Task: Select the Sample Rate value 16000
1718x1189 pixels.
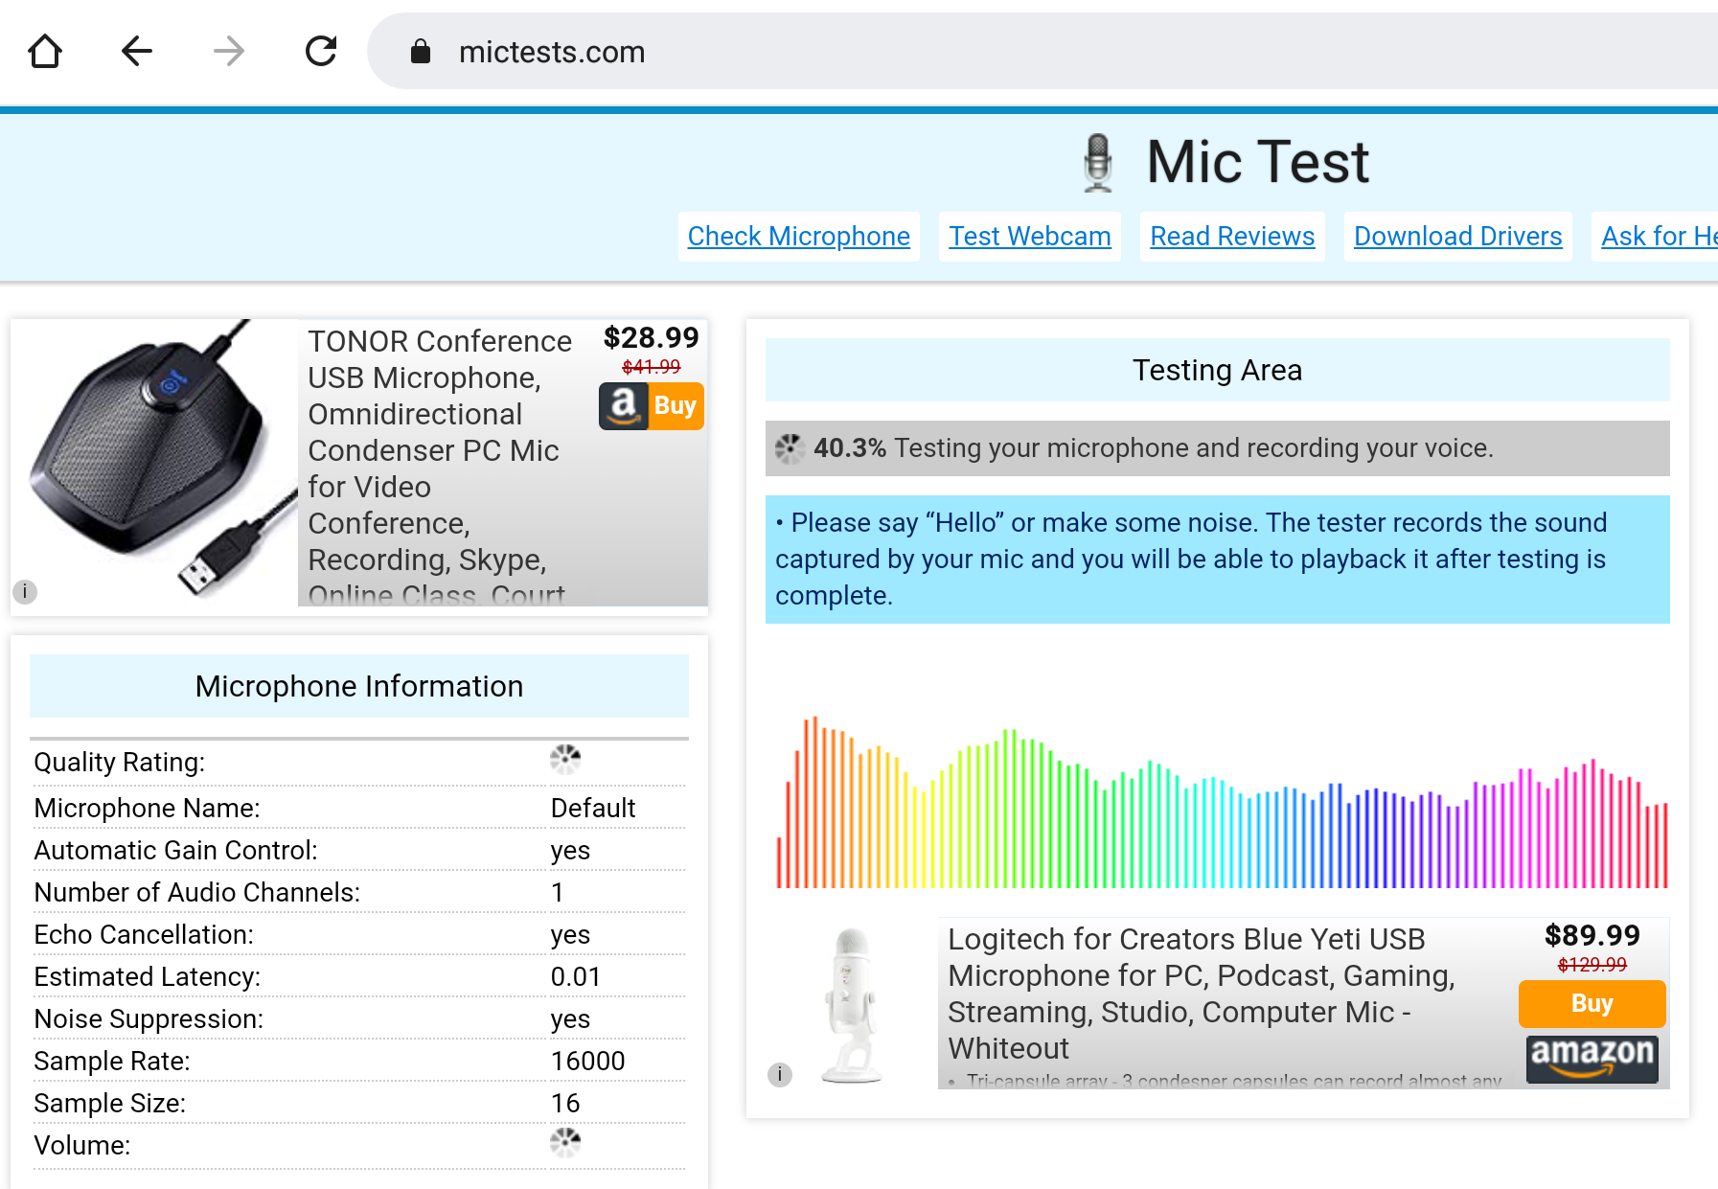Action: (x=587, y=1062)
